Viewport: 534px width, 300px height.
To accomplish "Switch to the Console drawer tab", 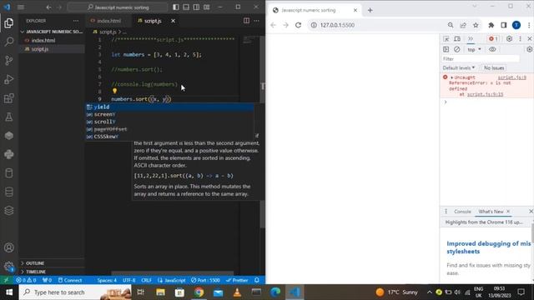I will (462, 212).
